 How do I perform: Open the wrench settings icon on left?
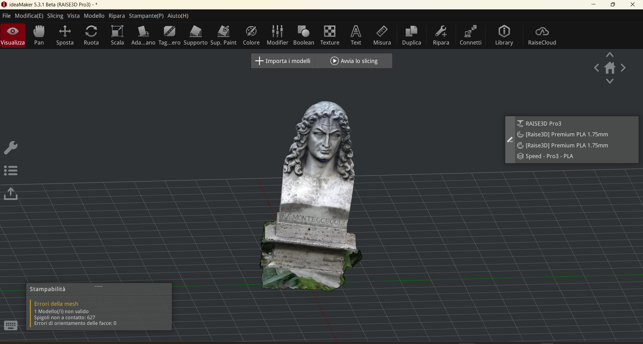11,148
